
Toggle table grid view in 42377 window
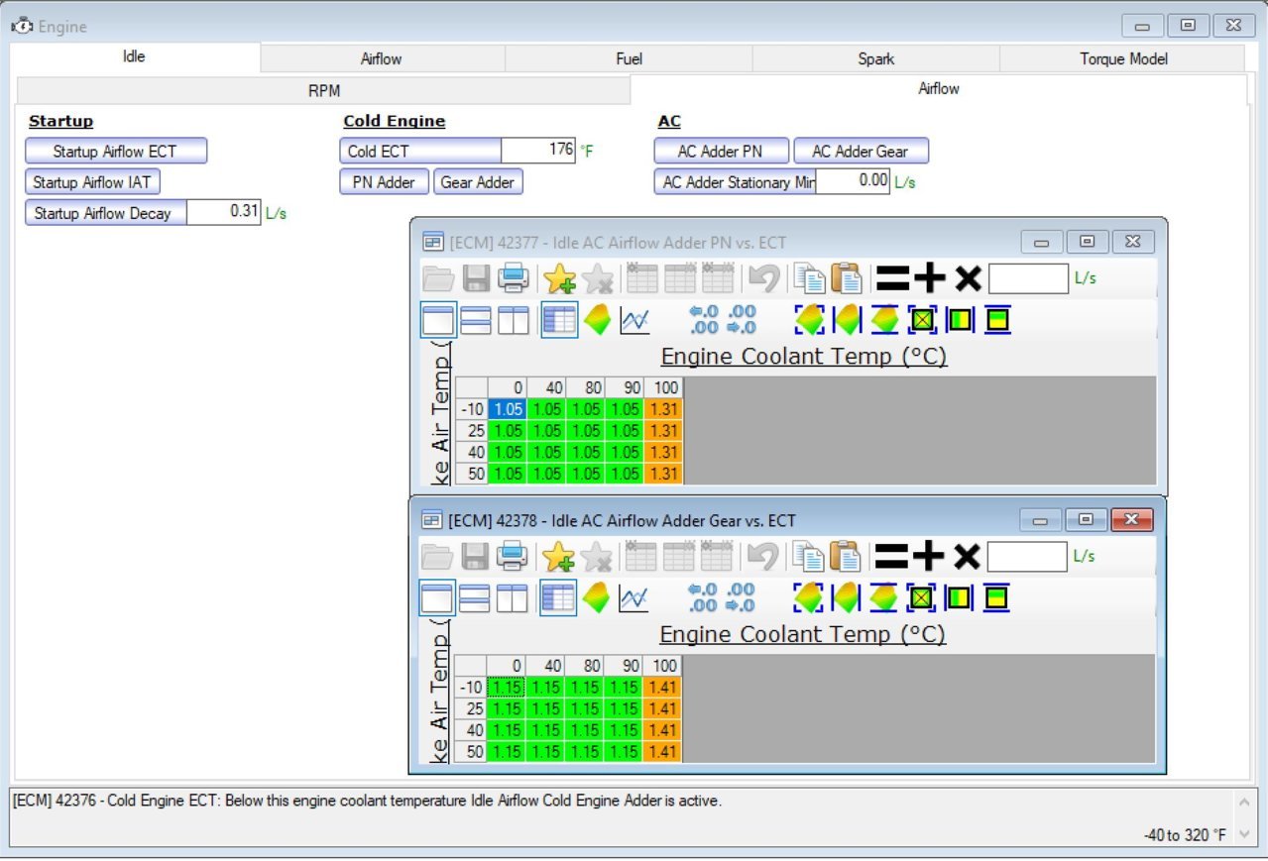coord(559,320)
